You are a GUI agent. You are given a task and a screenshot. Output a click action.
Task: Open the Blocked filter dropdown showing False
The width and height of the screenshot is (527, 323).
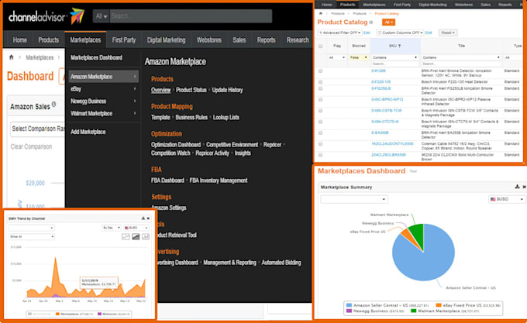(x=359, y=58)
